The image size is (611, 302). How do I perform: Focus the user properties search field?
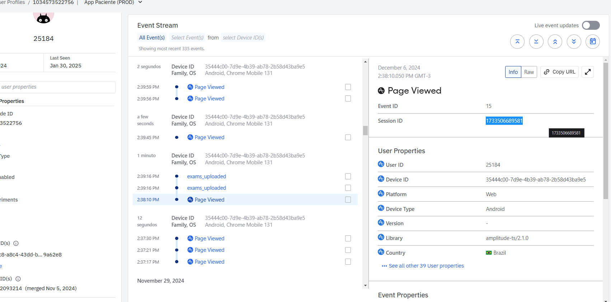(x=57, y=87)
